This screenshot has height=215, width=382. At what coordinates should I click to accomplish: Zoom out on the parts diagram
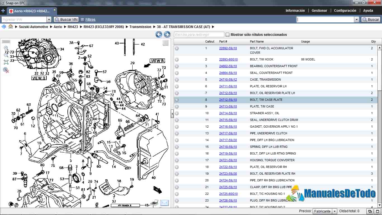coord(6,55)
